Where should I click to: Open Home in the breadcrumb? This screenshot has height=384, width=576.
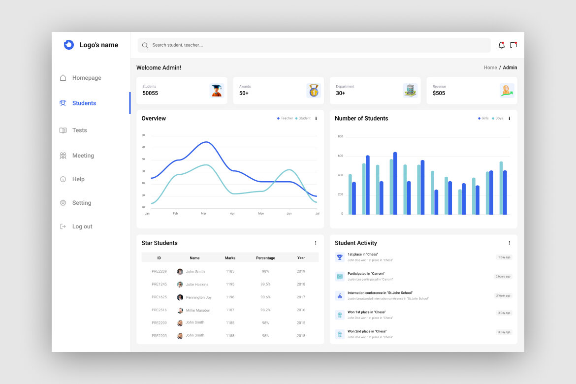coord(490,67)
